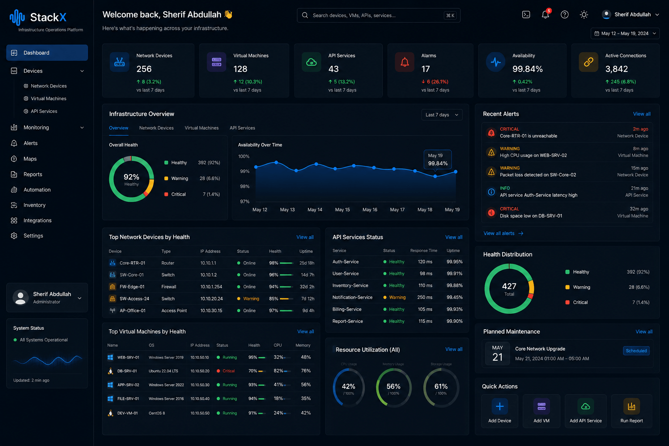Click the Virtual Machines card server icon
Image resolution: width=669 pixels, height=446 pixels.
tap(216, 62)
